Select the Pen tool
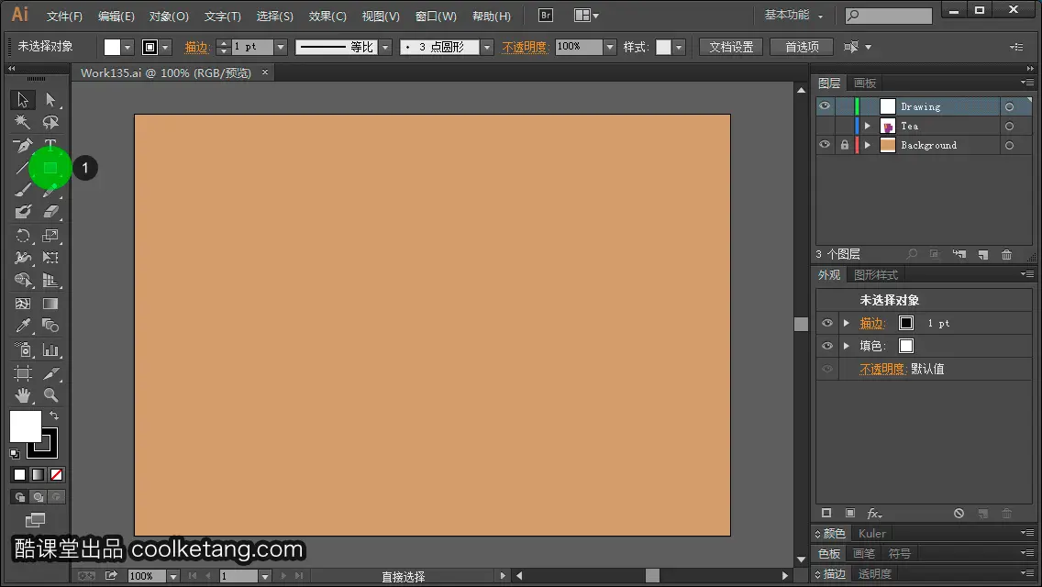This screenshot has width=1042, height=587. (x=23, y=145)
